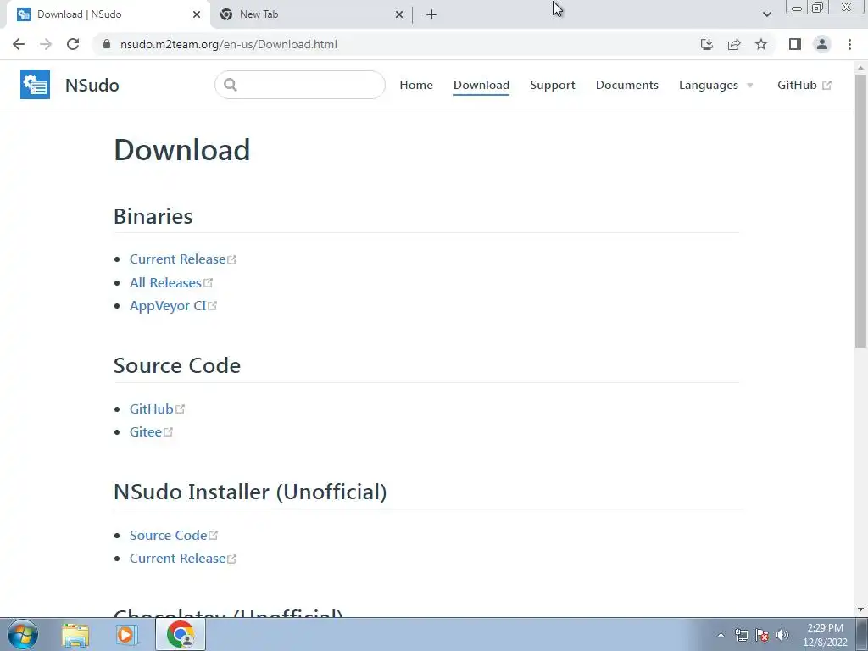Image resolution: width=868 pixels, height=651 pixels.
Task: Click the padlock site info icon
Action: pos(107,44)
